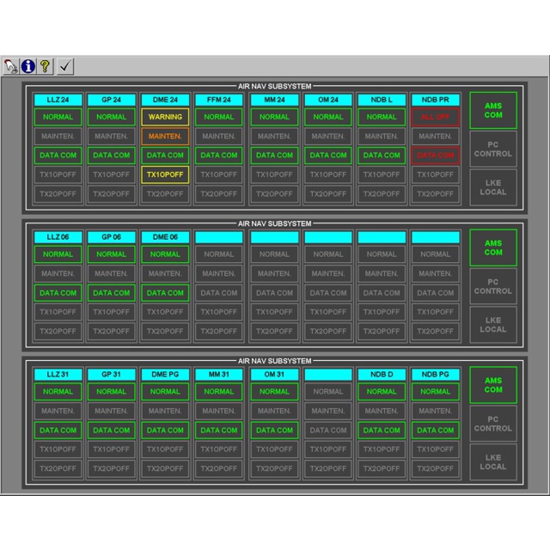This screenshot has width=550, height=550.
Task: Click PC CONTROL in the LLZ 06 subsystem panel
Action: point(493,286)
